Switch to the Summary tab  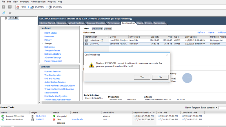coord(61,23)
